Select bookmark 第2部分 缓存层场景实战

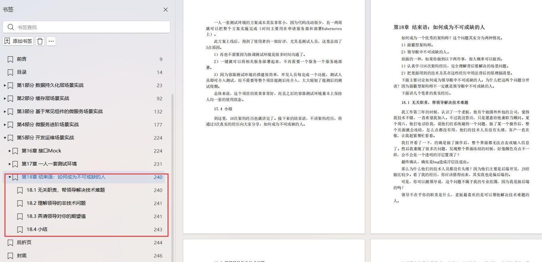[x=43, y=99]
